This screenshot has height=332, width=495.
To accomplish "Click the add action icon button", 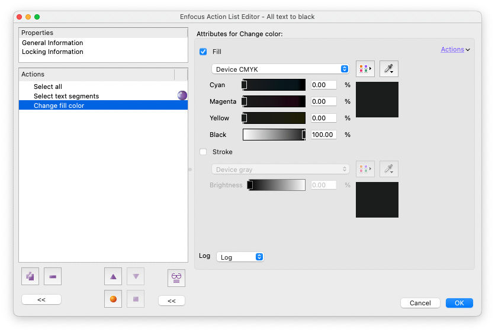I will 30,276.
